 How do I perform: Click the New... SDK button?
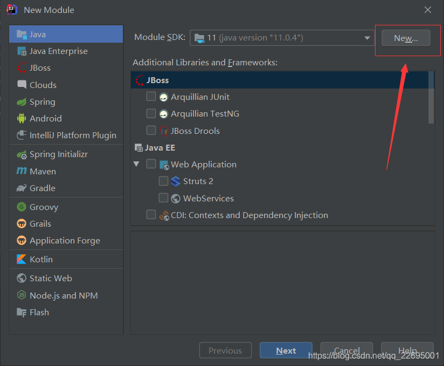(406, 38)
